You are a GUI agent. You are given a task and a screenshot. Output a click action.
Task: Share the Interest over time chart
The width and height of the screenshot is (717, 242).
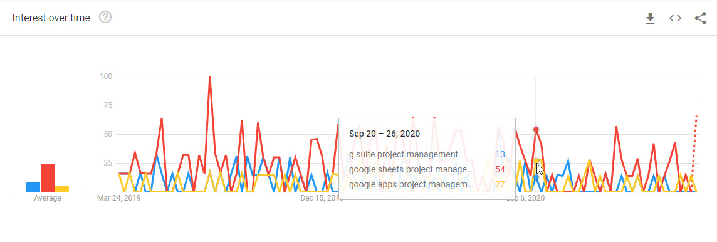click(700, 18)
